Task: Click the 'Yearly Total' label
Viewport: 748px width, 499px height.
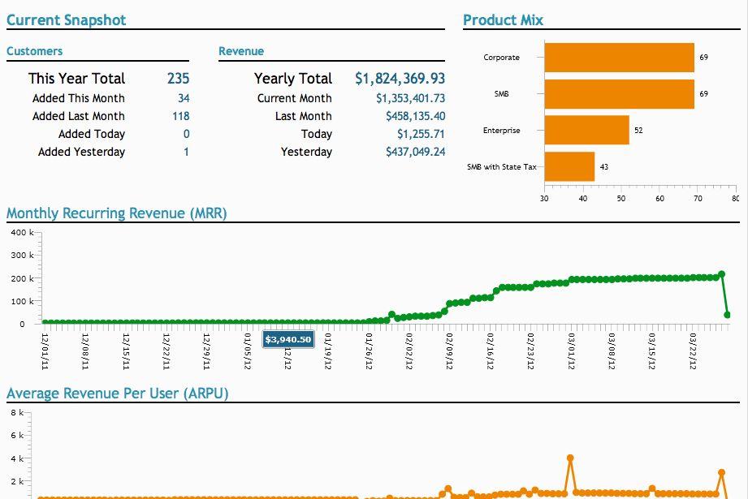Action: [293, 78]
